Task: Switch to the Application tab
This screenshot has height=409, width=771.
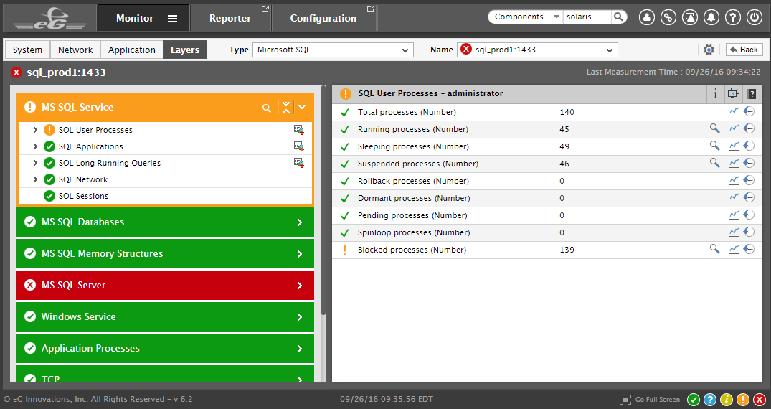Action: coord(132,50)
